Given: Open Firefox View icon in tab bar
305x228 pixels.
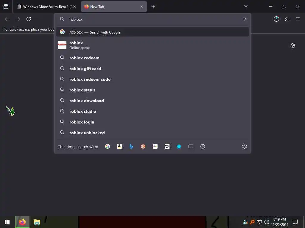Looking at the screenshot, I should 6,7.
